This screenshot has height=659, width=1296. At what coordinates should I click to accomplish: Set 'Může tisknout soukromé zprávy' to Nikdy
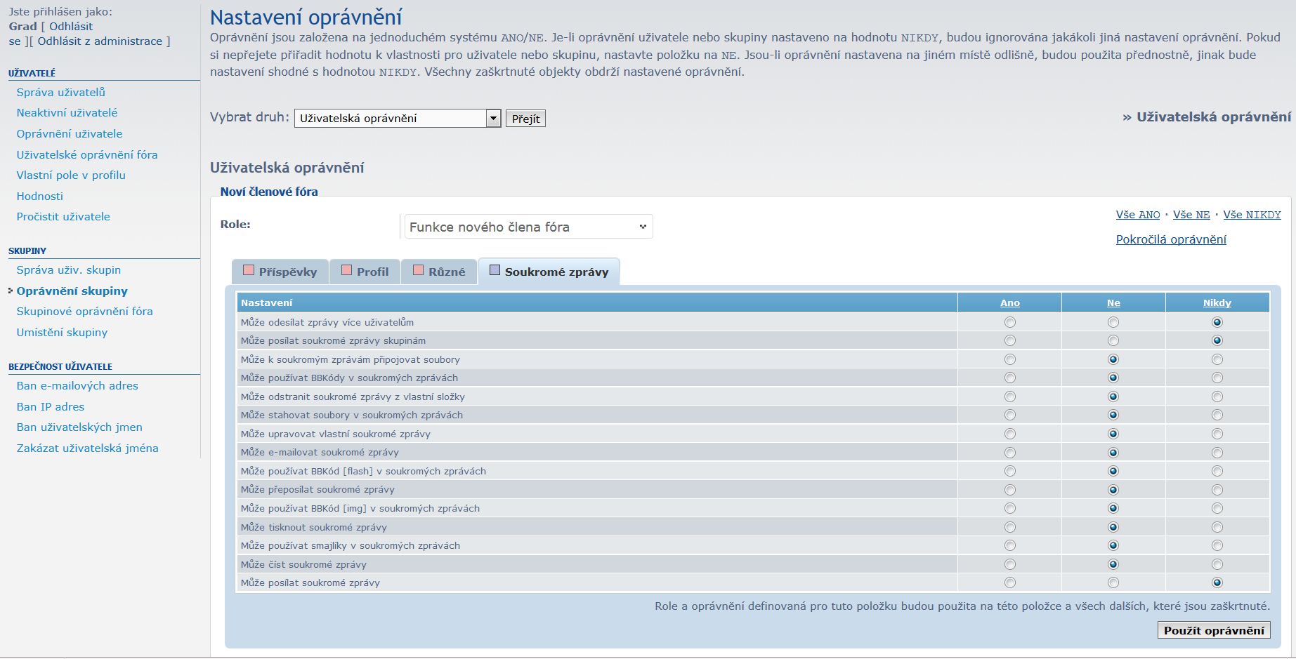coord(1217,527)
